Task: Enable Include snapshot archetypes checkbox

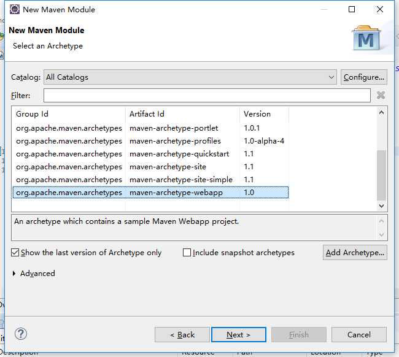Action: tap(187, 253)
